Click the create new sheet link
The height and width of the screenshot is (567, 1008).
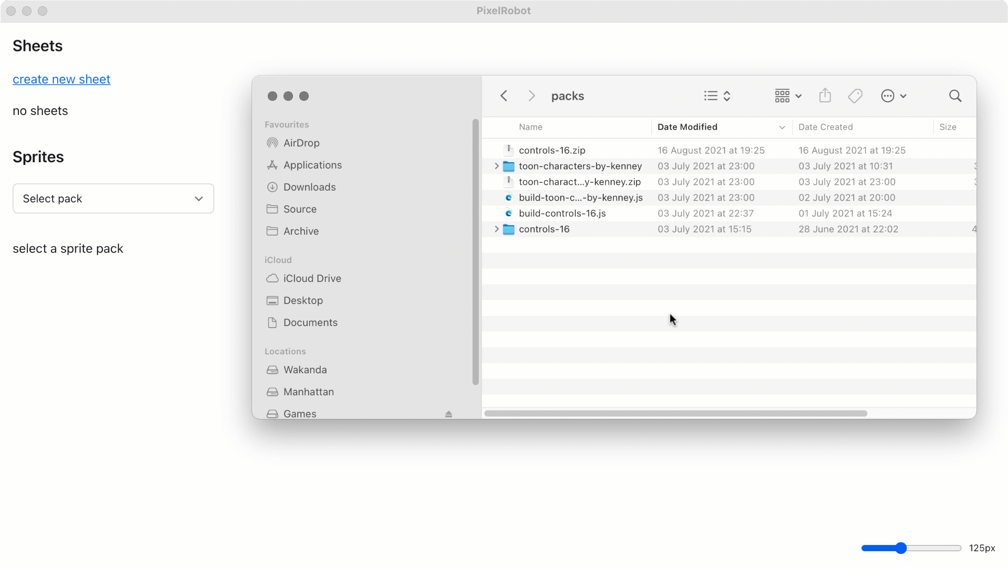point(61,79)
